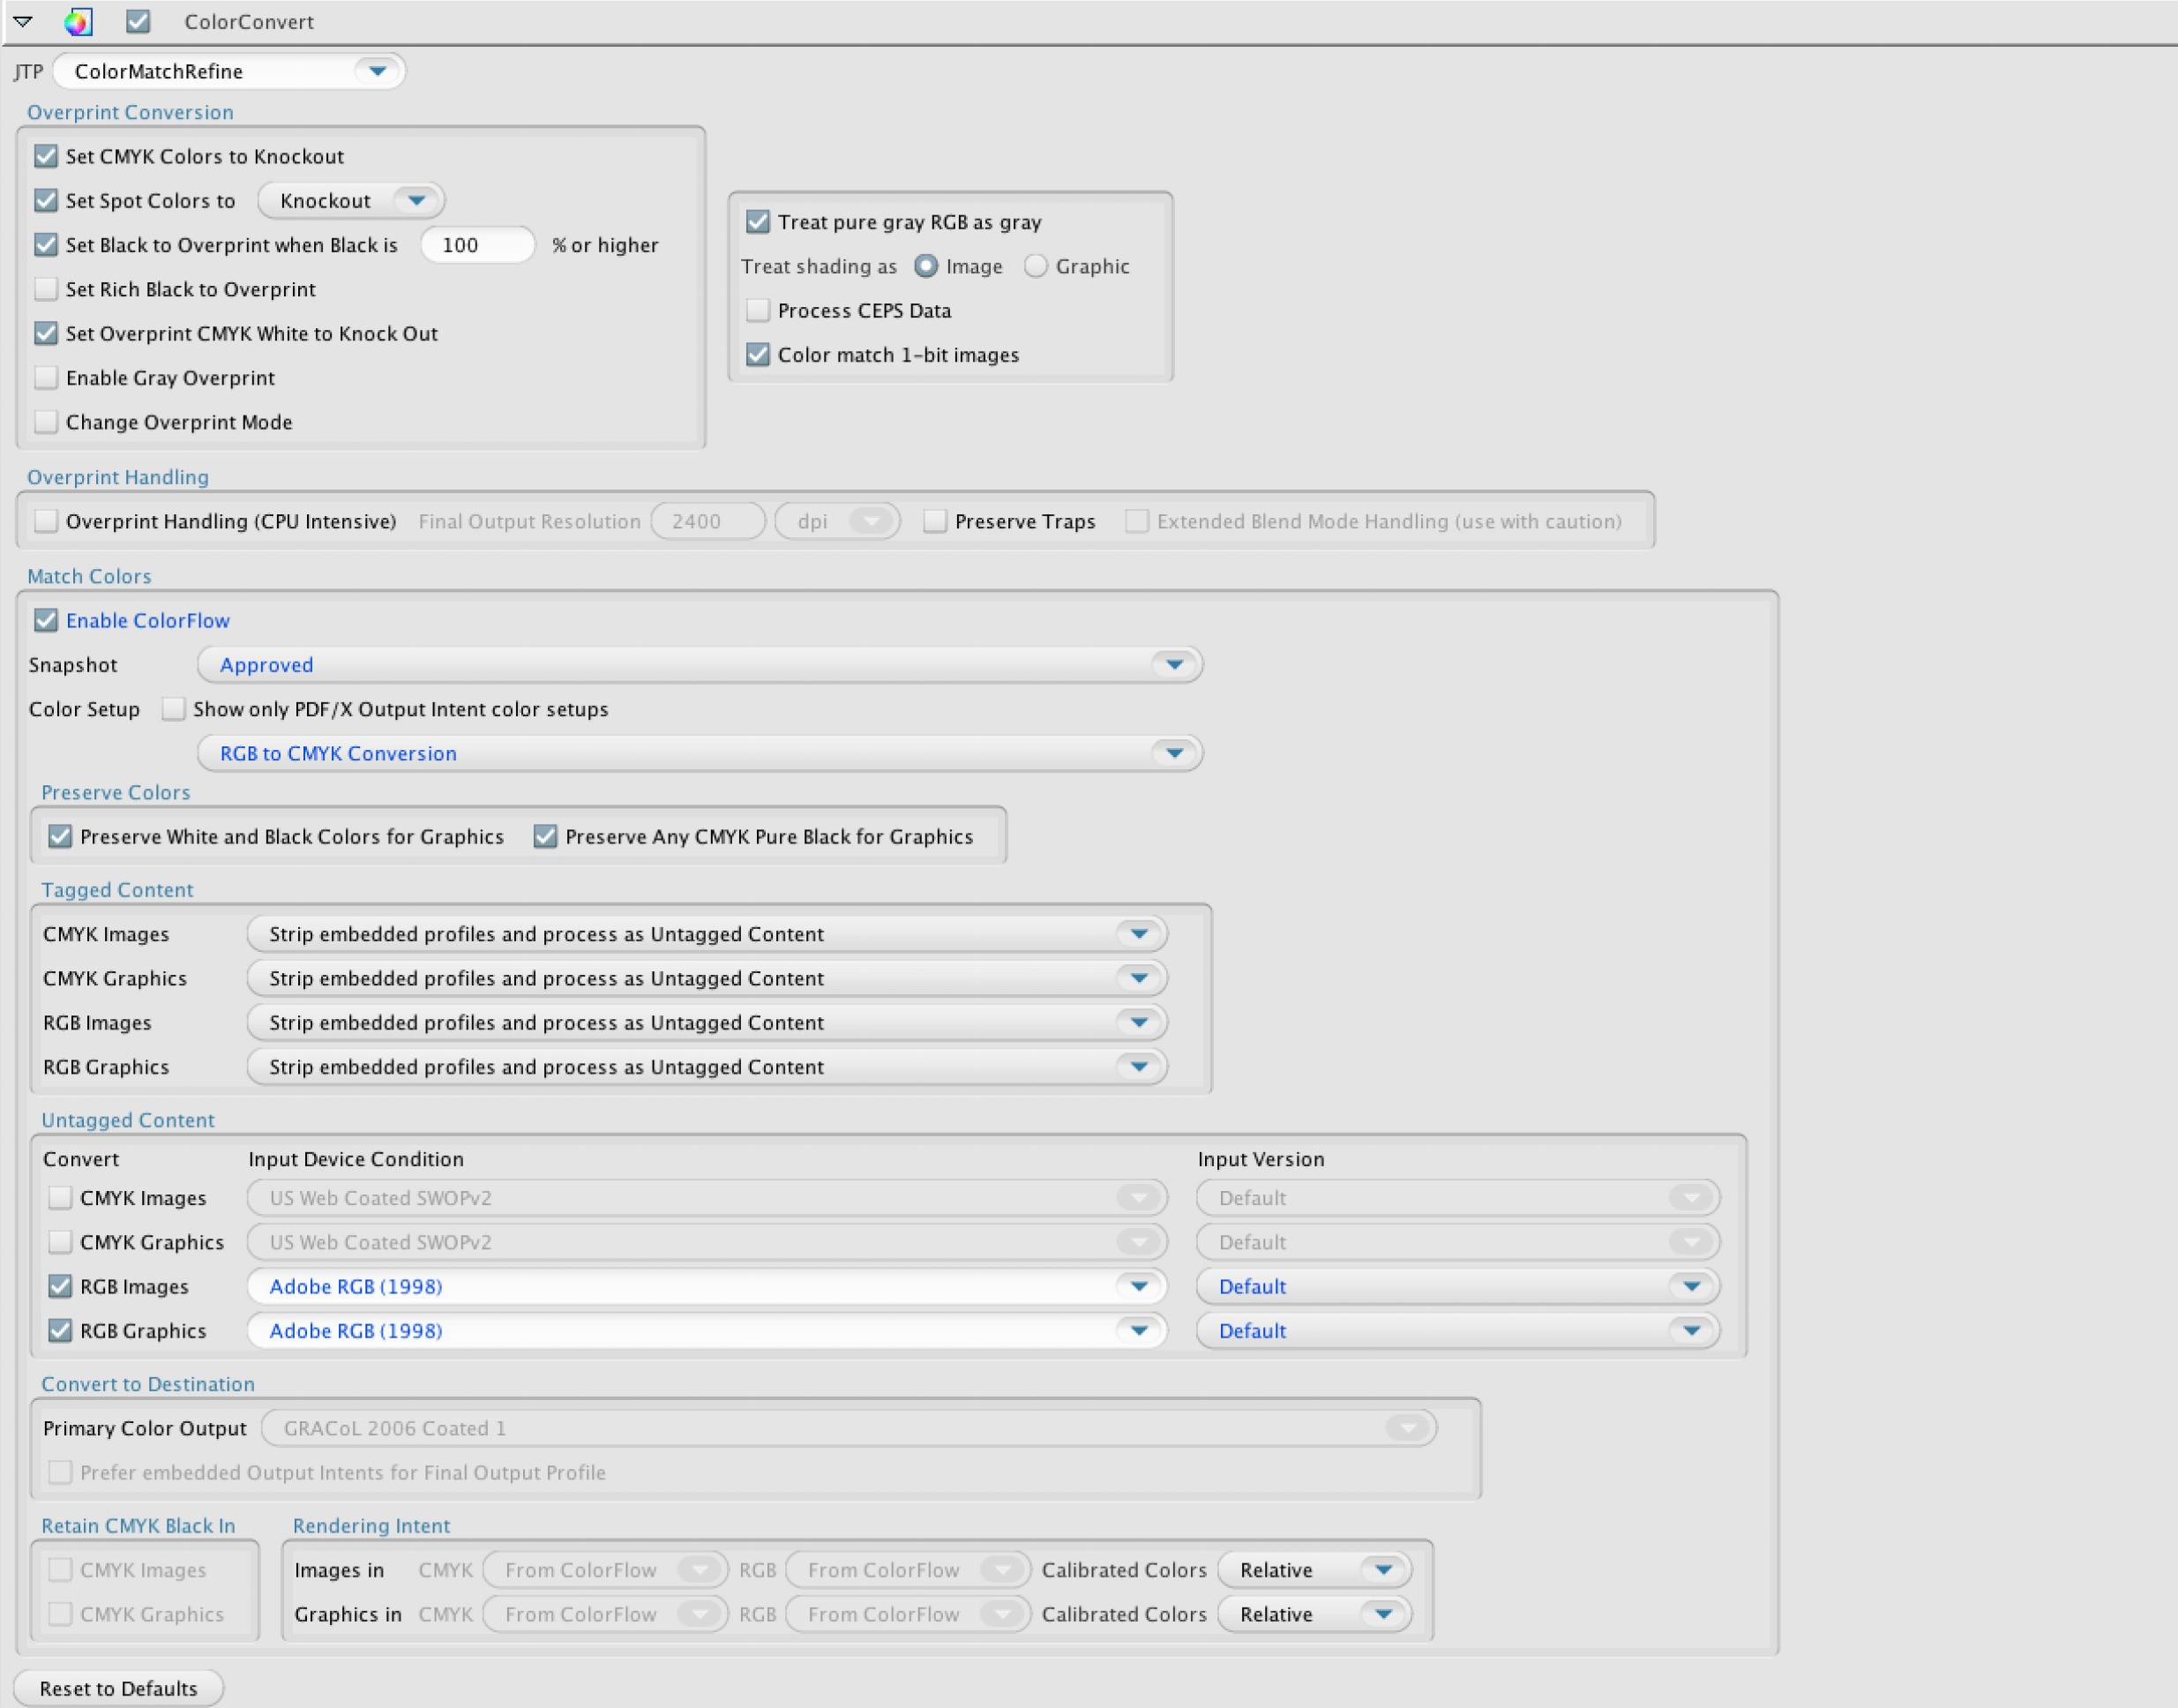Open Graphics in RGB From ColorFlow dropdown

coord(908,1614)
